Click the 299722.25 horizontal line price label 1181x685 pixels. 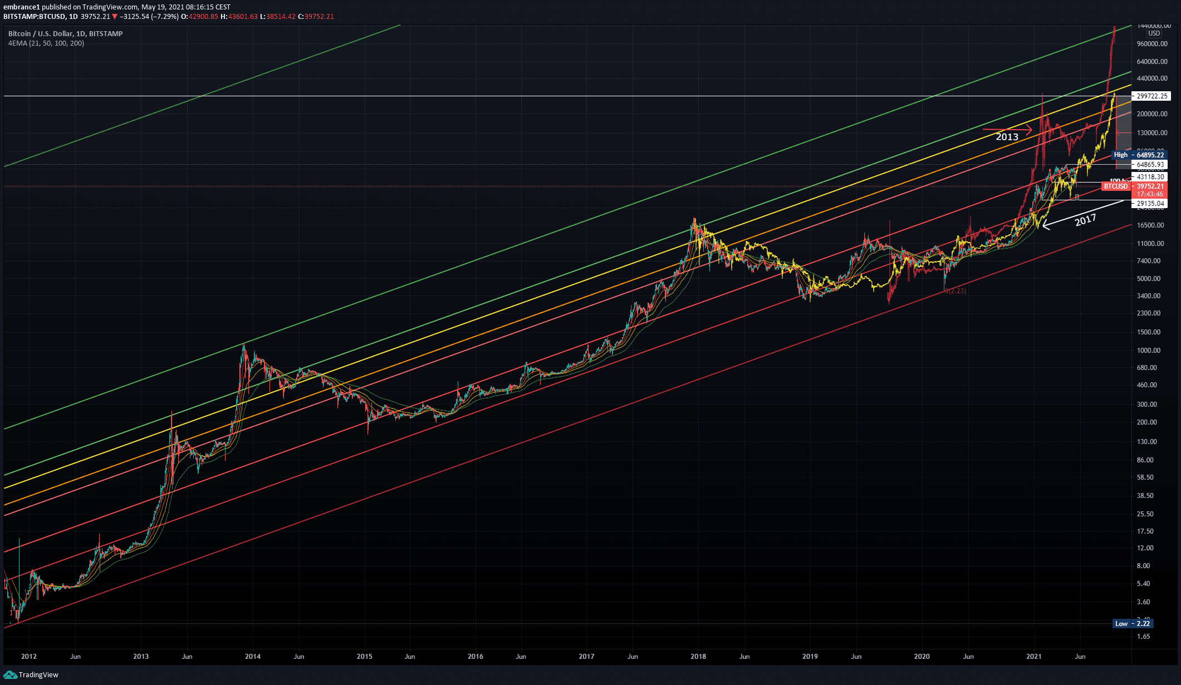coord(1151,96)
